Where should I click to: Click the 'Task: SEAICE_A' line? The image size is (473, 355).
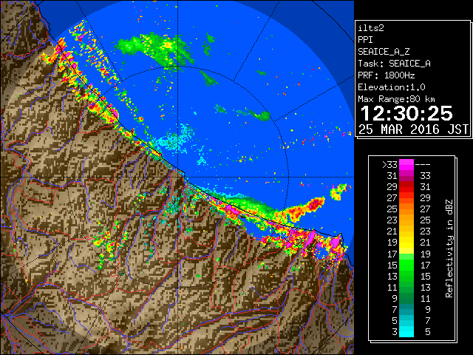(394, 64)
